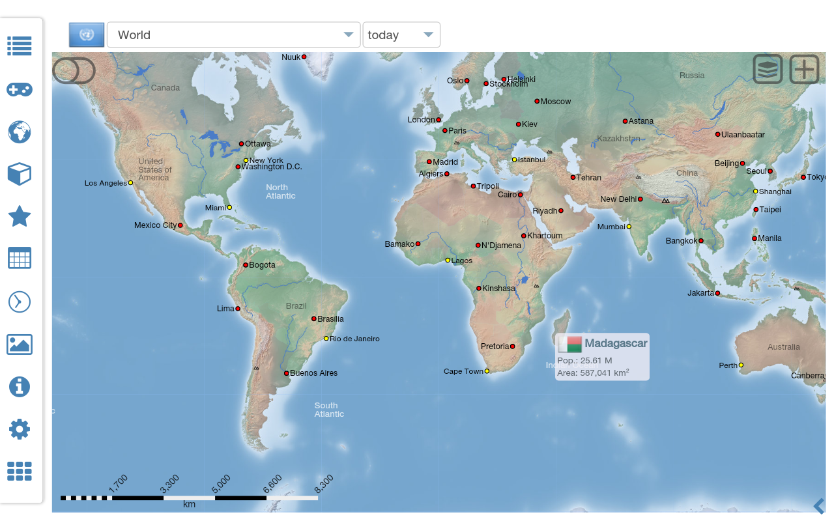The width and height of the screenshot is (834, 521).
Task: Open the clock history icon
Action: (19, 302)
